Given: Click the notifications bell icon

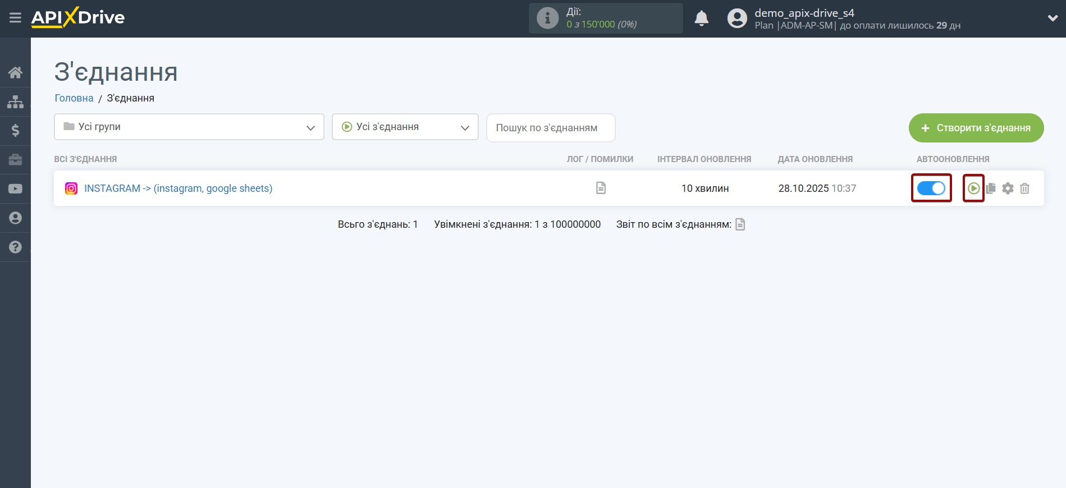Looking at the screenshot, I should (x=701, y=19).
